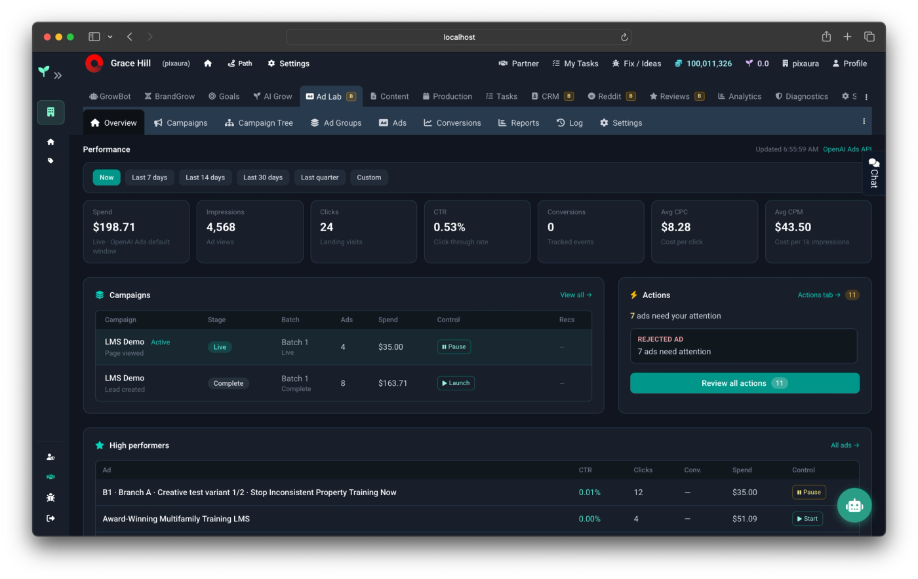Select the Last 14 days range
918x579 pixels.
(205, 177)
